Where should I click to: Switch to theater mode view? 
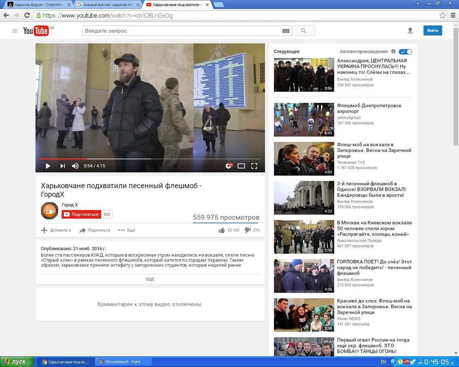241,166
